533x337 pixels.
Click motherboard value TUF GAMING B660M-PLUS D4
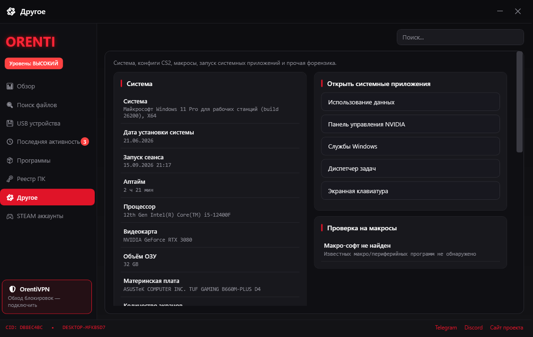point(192,289)
